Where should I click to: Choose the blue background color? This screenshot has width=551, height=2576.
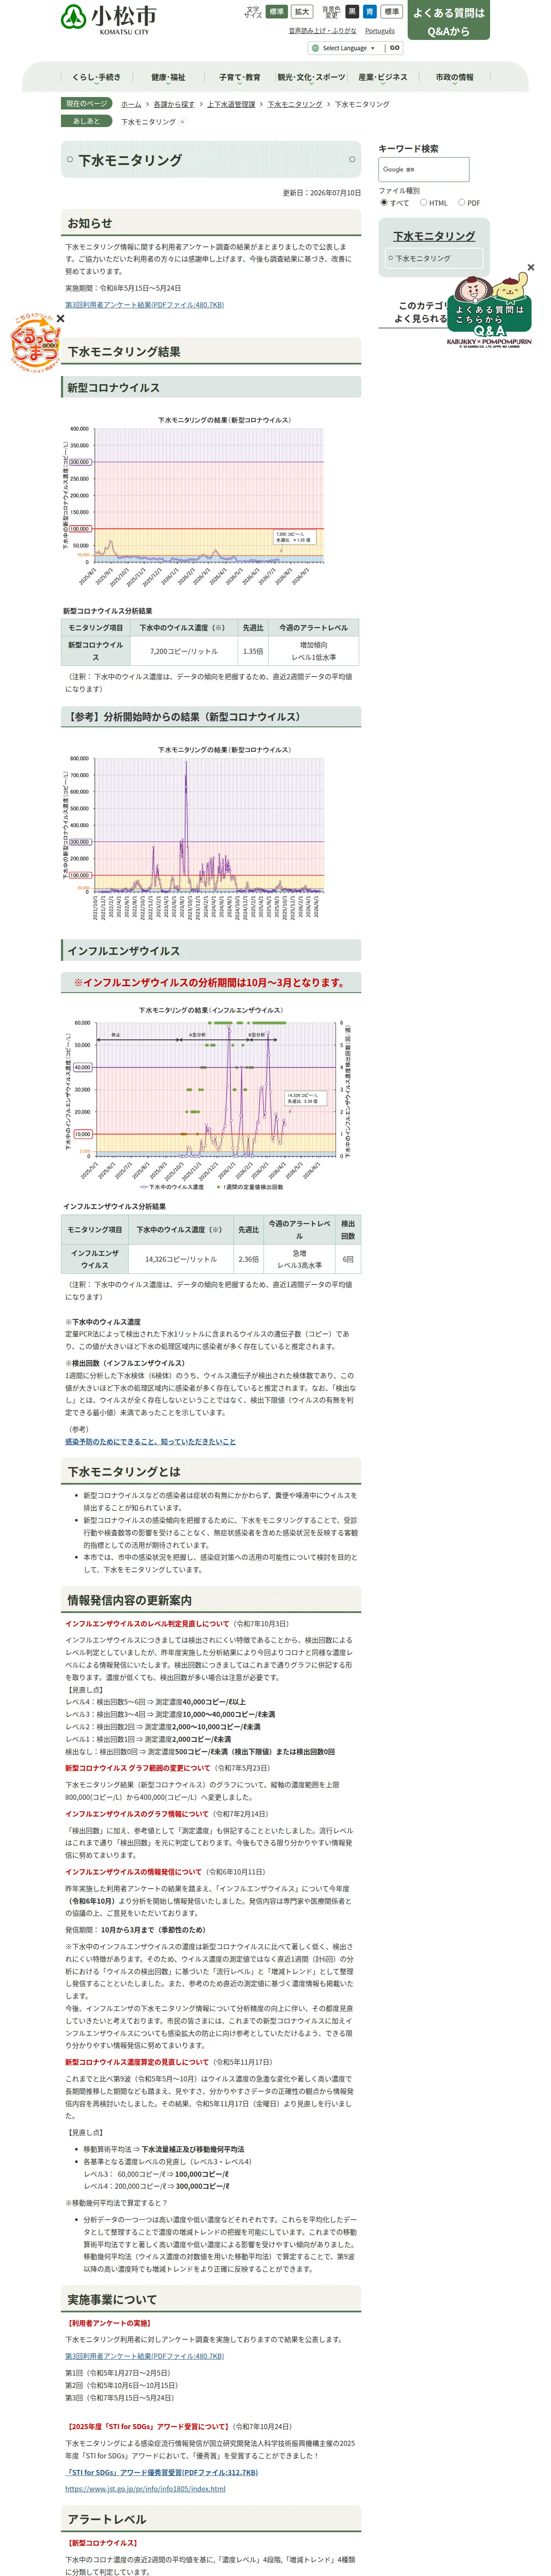click(369, 12)
